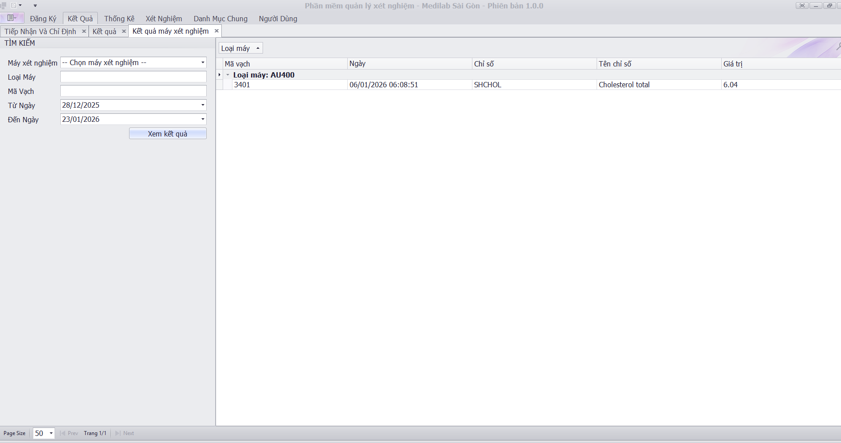The image size is (841, 443).
Task: Open the 'Danh Mục Chung' ribbon menu
Action: (x=220, y=19)
